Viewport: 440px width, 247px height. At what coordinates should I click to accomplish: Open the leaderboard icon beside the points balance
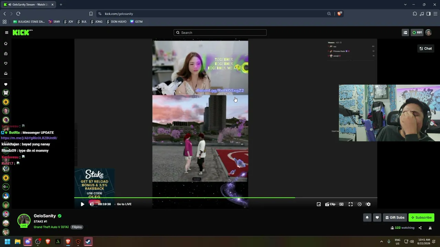(x=405, y=33)
